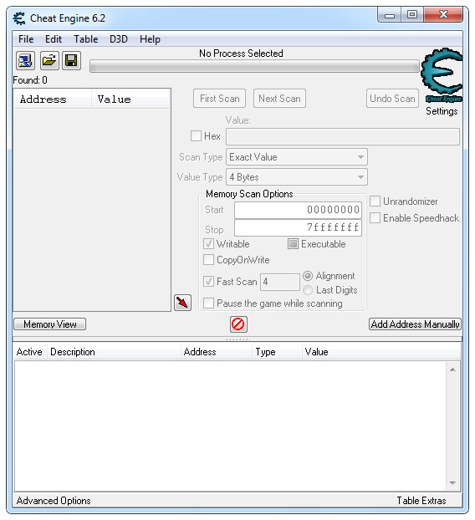Click the Memory View button
Viewport: 475px width, 520px height.
(49, 324)
